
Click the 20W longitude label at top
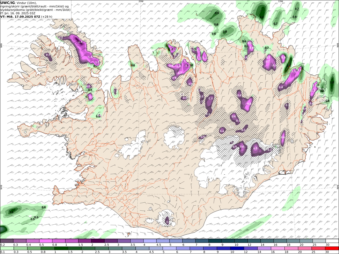tap(141, 1)
